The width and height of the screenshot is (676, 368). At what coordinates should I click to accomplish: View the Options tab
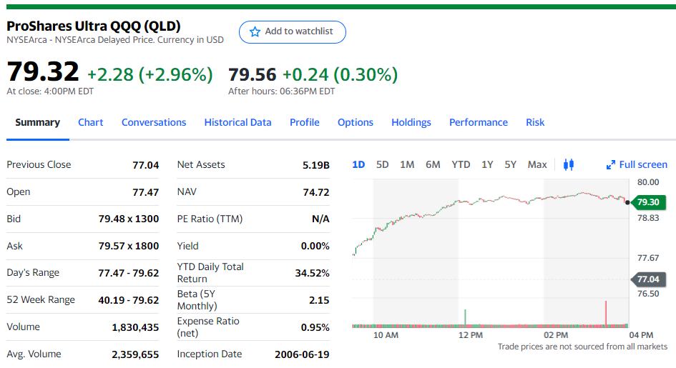tap(356, 123)
